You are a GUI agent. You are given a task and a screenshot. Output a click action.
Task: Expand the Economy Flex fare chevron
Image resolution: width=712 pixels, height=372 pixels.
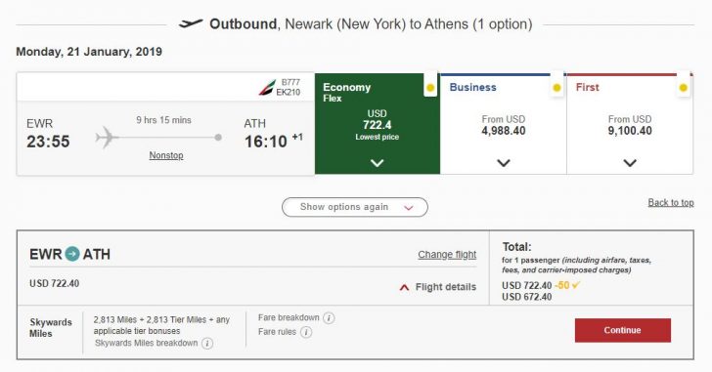377,163
